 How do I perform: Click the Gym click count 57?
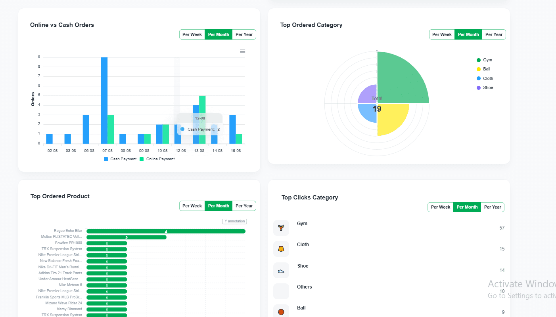click(x=502, y=228)
